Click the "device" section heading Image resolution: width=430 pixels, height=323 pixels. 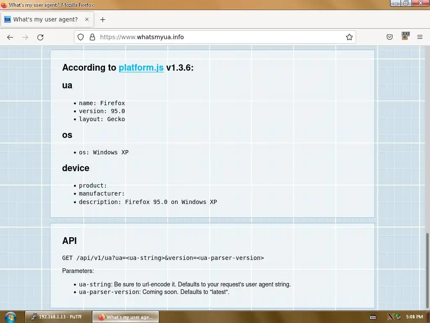[76, 168]
